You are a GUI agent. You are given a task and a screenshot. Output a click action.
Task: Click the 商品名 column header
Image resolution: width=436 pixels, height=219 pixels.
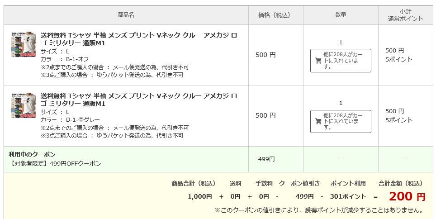126,15
